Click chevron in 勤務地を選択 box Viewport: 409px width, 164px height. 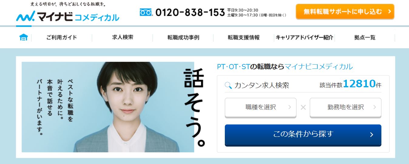pos(374,107)
